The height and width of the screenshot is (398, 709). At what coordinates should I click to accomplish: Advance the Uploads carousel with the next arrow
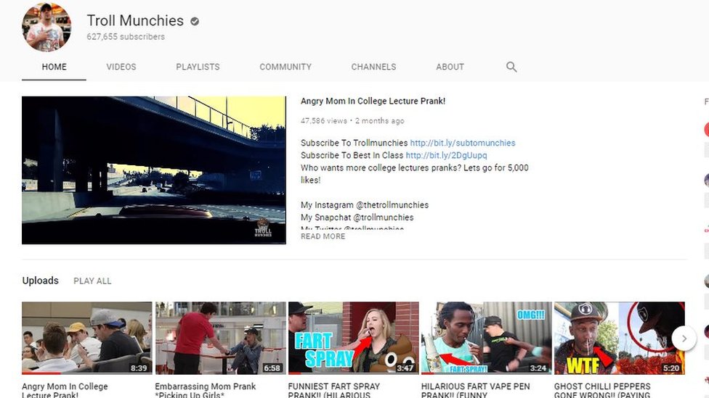(x=684, y=338)
